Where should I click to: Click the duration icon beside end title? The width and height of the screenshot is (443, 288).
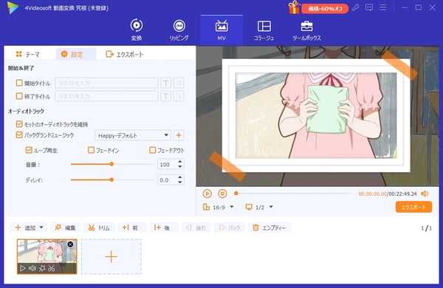179,96
